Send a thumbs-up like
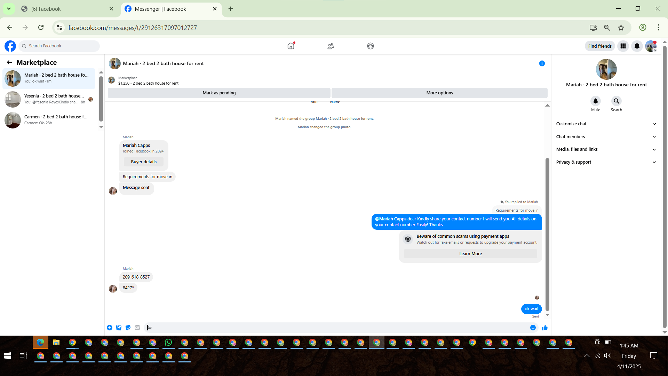Screen dimensions: 668x376 pos(544,328)
